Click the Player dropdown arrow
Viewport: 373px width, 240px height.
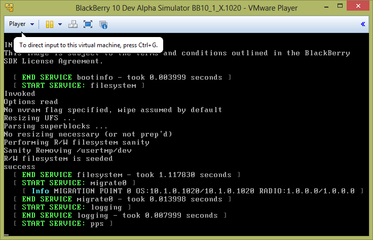click(x=32, y=24)
